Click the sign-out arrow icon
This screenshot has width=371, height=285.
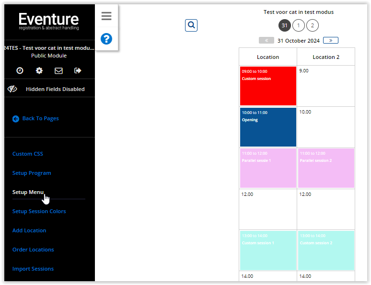78,70
